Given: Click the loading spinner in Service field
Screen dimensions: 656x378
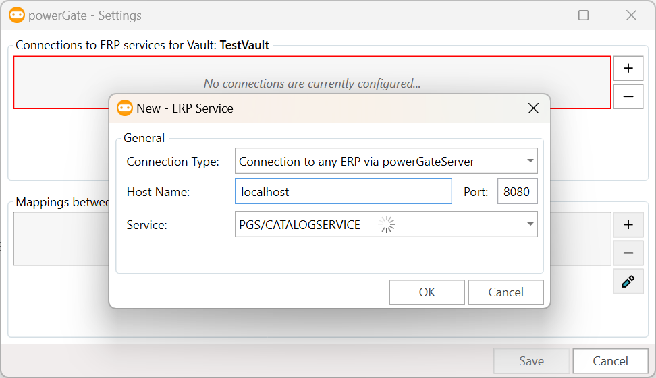Looking at the screenshot, I should click(x=387, y=224).
